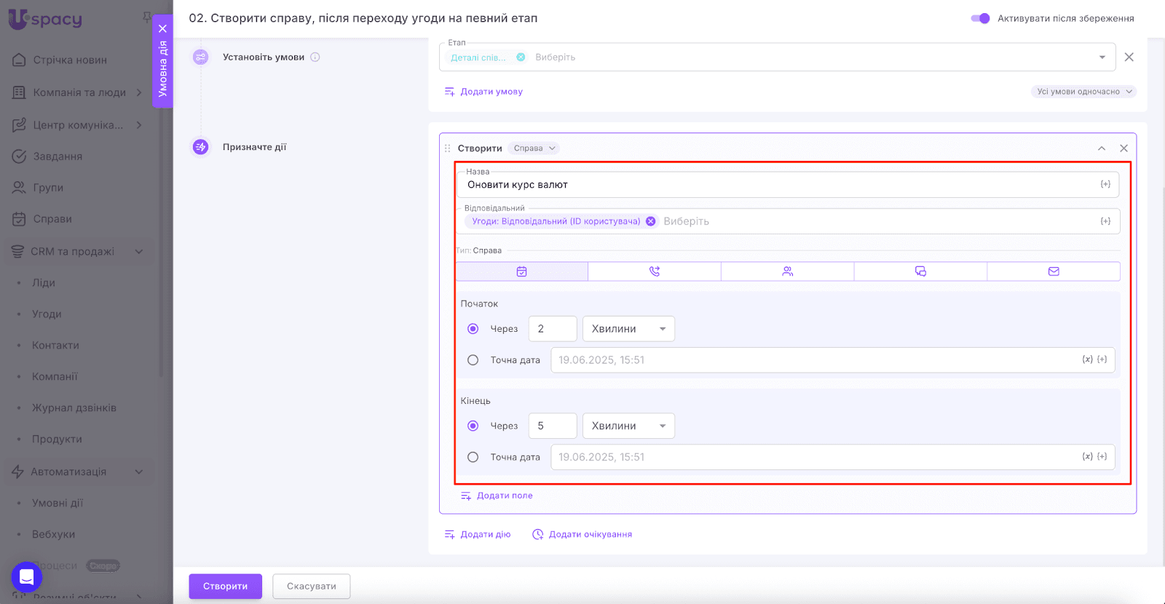Select the calendar task type icon
The image size is (1165, 604).
pyautogui.click(x=521, y=271)
